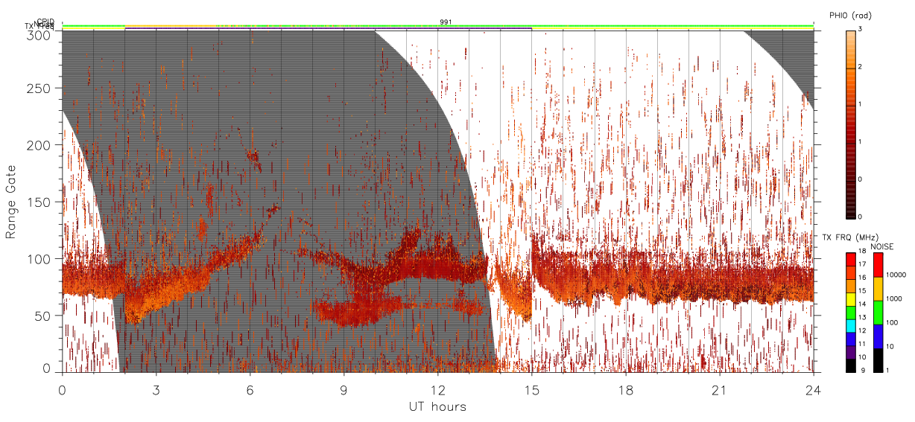
Task: Click the 'CPID' label at top left
Action: pos(45,22)
